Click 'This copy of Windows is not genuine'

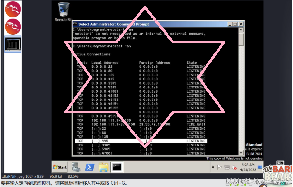pos(234,158)
